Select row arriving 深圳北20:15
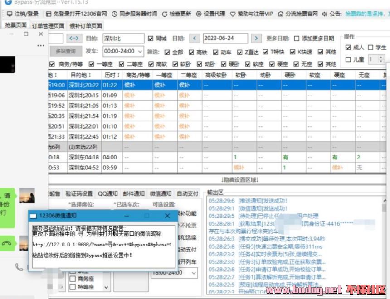Viewport: 390px width, 299px height. point(216,96)
